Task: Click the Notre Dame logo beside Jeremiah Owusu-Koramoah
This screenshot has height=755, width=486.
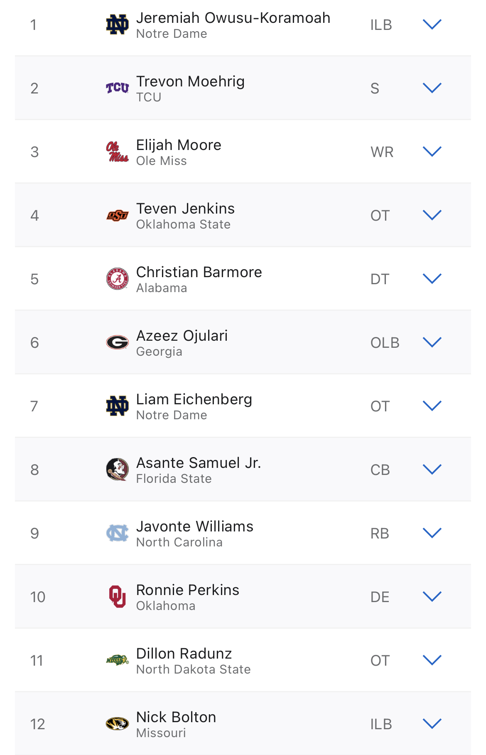Action: pos(117,25)
